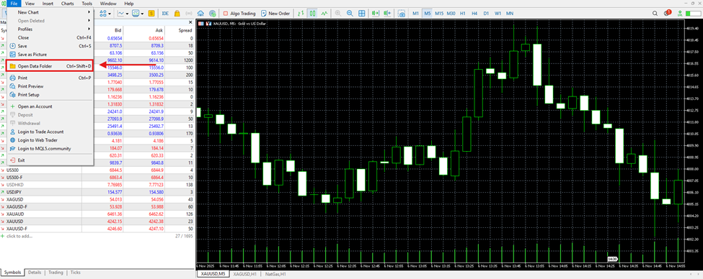Select the MN timeframe

click(510, 14)
